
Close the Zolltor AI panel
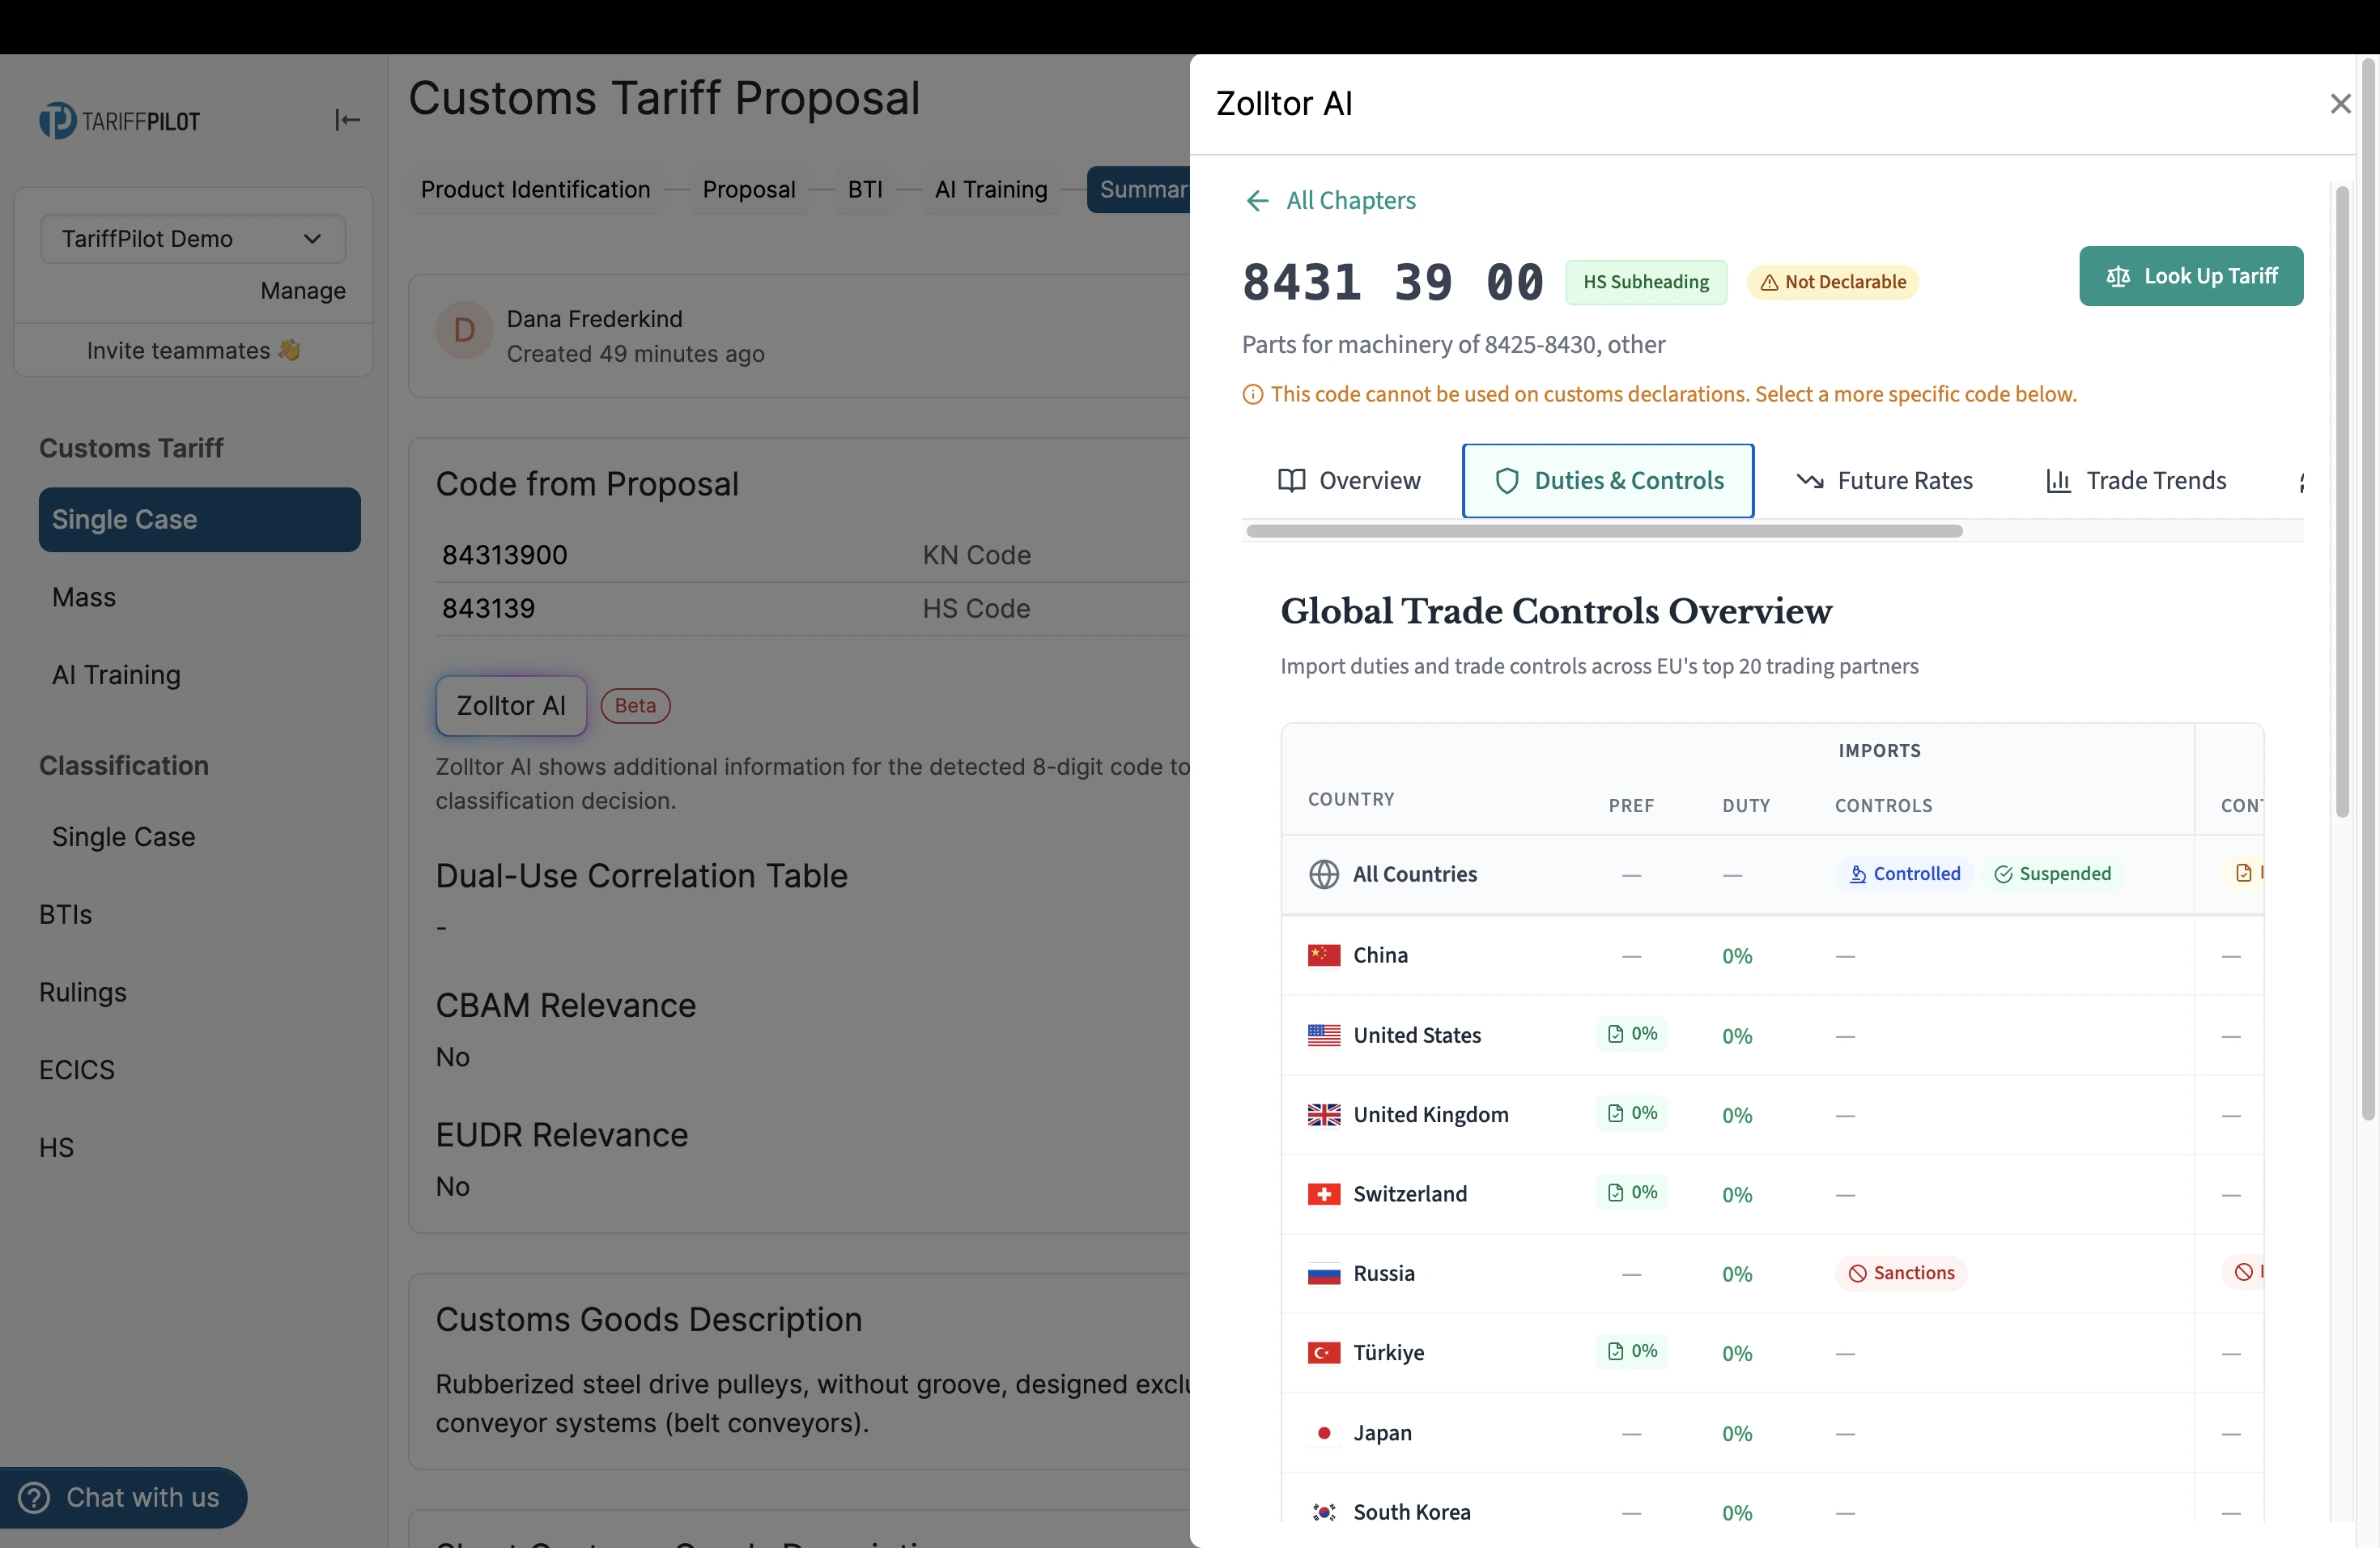click(2340, 103)
